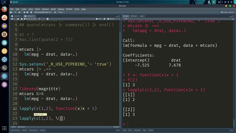Open the Plots tab in the lower-right pane
Viewport: 236px width, 133px height.
coord(130,130)
